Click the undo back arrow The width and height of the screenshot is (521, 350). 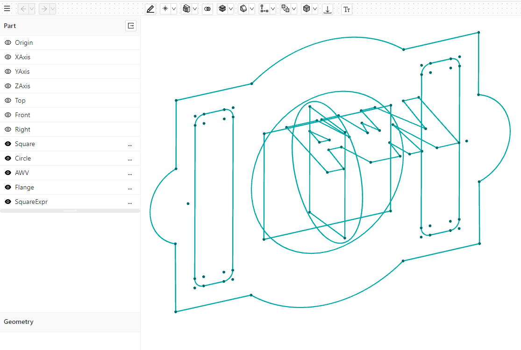click(23, 9)
